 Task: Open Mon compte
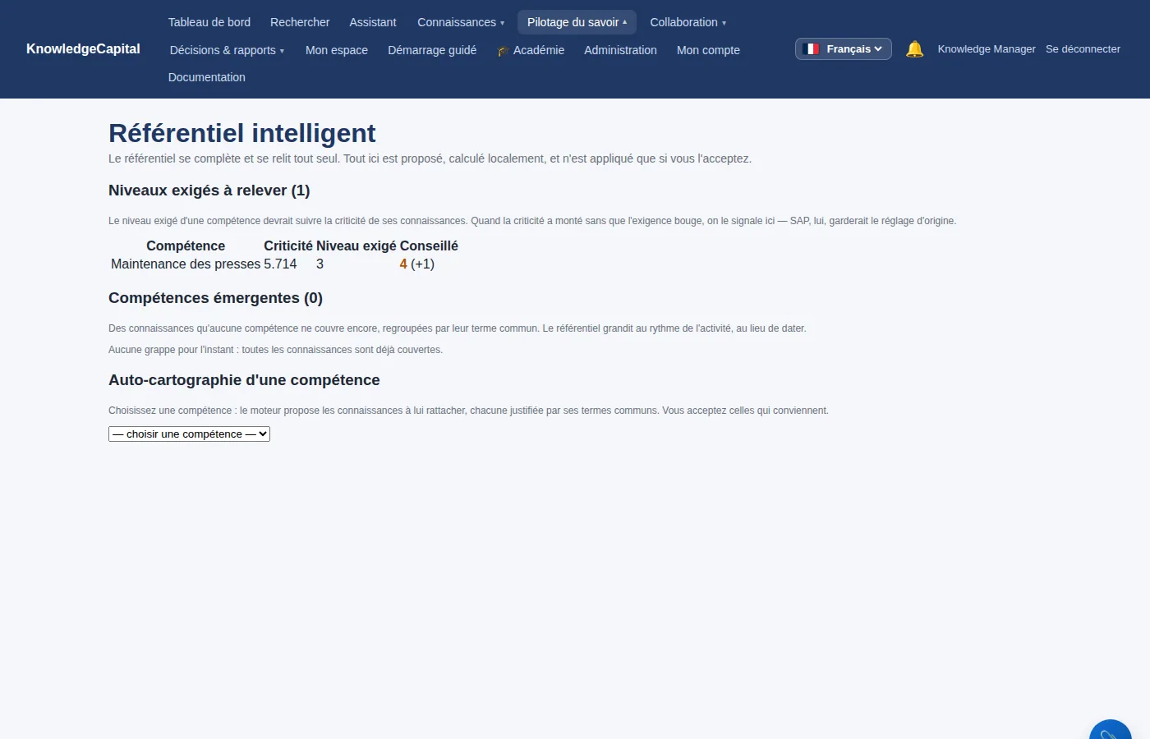point(708,50)
